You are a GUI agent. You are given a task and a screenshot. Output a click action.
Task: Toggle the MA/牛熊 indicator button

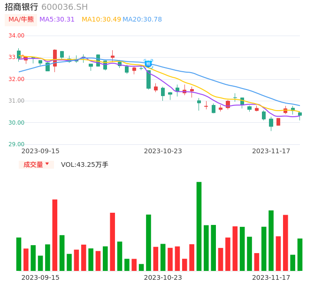coord(21,20)
